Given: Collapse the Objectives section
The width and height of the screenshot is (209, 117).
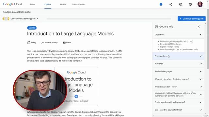Looking at the screenshot, I should (178, 35).
